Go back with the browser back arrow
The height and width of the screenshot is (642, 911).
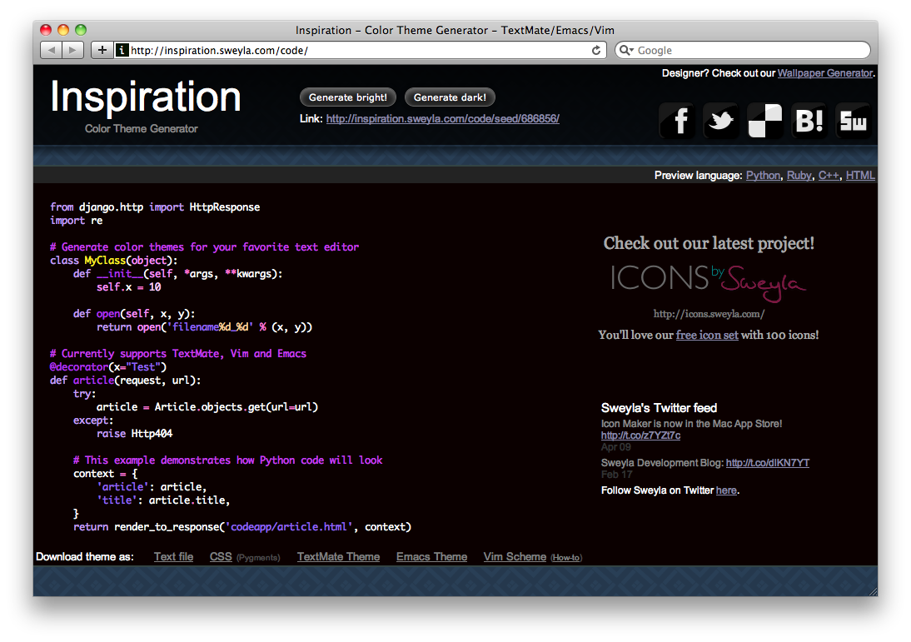(x=51, y=50)
